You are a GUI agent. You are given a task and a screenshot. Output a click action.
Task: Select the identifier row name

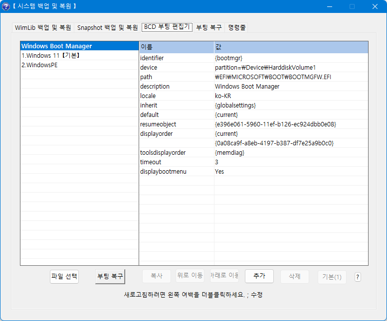tap(152, 58)
